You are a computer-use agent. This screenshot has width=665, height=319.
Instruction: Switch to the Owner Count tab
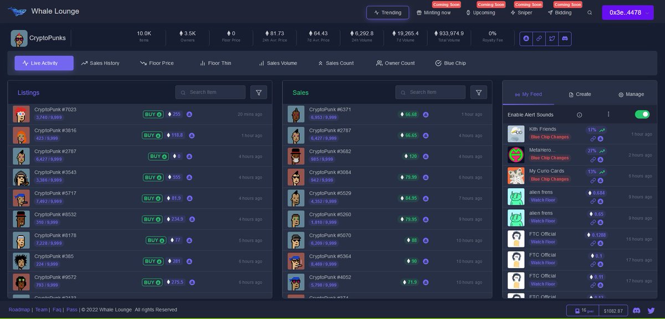click(396, 63)
